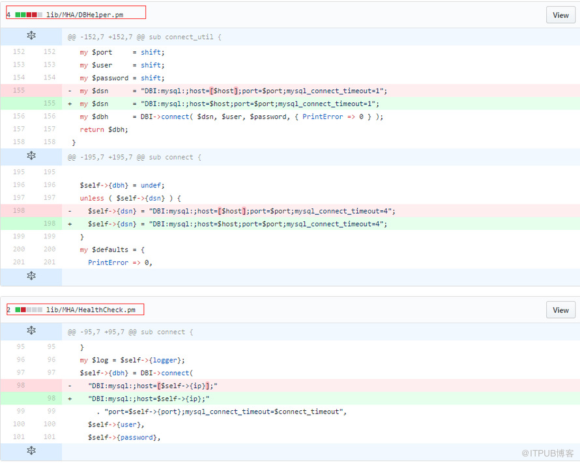The image size is (580, 463).
Task: Expand hidden lines above connect_util hunk
Action: pyautogui.click(x=31, y=36)
